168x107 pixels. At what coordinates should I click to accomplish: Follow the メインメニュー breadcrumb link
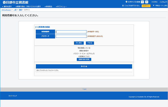[6, 10]
